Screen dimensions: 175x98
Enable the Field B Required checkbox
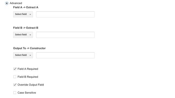[15, 77]
